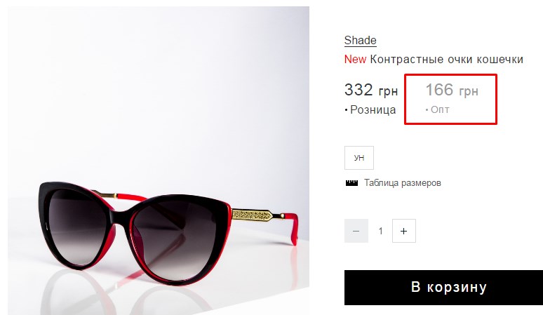The width and height of the screenshot is (543, 315).
Task: Click the left lens of the sunglasses
Action: pyautogui.click(x=76, y=225)
